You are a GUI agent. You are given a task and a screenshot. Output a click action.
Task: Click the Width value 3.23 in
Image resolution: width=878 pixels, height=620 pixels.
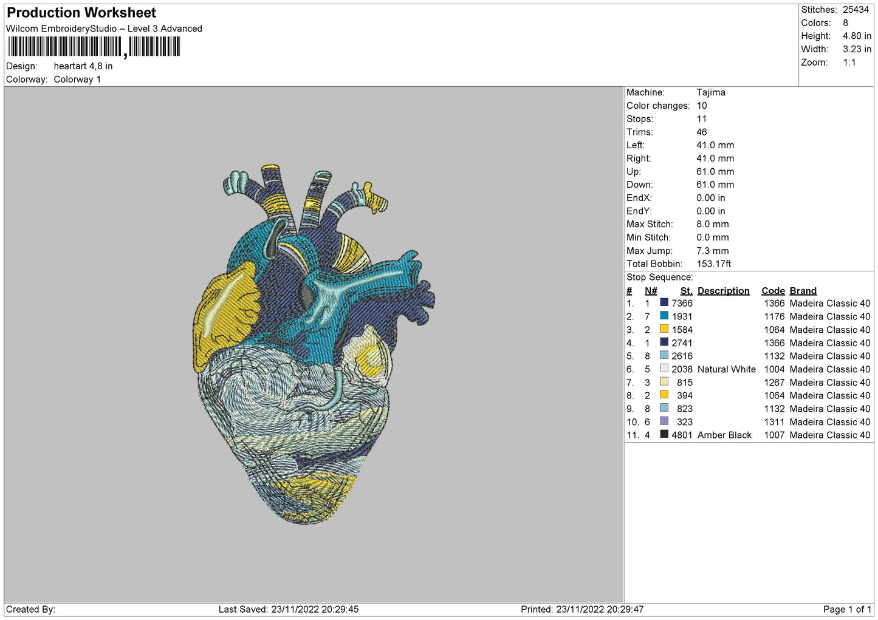click(857, 49)
